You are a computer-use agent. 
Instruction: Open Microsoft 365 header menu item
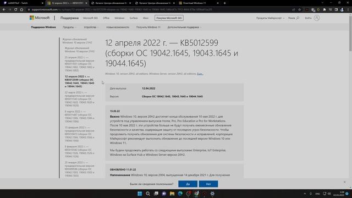click(x=90, y=18)
